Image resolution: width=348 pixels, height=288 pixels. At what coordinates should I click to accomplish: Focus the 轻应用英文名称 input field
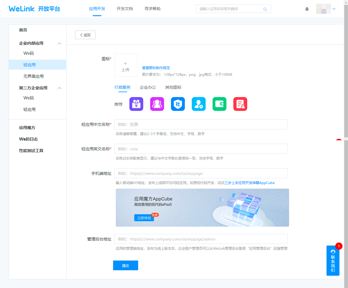(201, 149)
